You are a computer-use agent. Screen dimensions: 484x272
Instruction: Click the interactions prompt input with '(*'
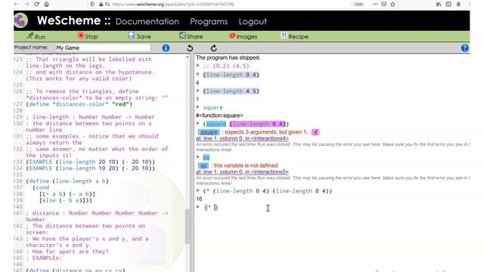tap(211, 207)
